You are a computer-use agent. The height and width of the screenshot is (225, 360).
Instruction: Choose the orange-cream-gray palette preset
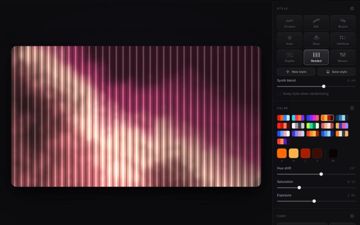342,133
